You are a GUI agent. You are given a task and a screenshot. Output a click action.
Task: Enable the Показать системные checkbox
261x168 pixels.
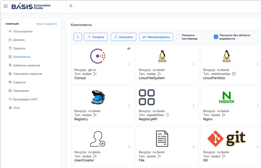pyautogui.click(x=178, y=37)
